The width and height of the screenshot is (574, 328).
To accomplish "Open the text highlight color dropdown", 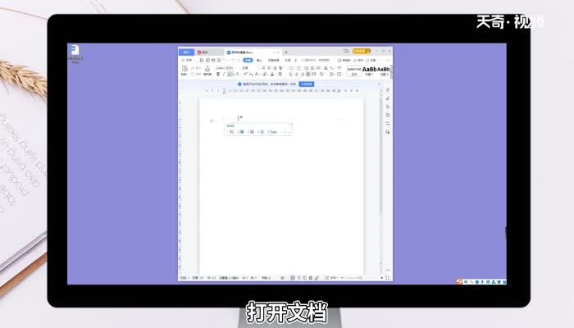I will click(x=267, y=75).
